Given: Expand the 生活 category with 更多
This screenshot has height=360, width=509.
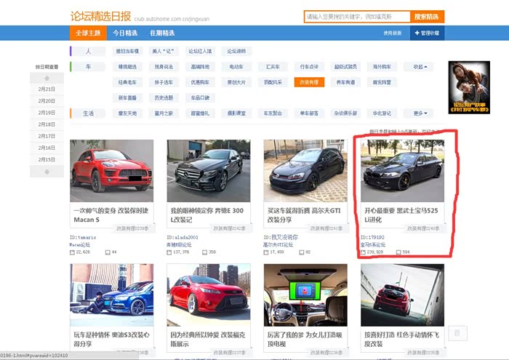Looking at the screenshot, I should [x=420, y=113].
